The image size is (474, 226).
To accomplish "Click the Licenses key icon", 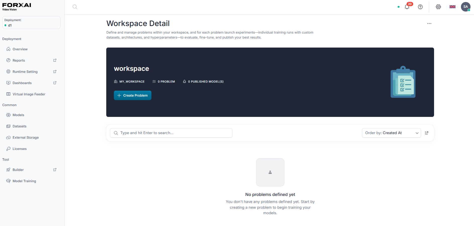I will 9,149.
